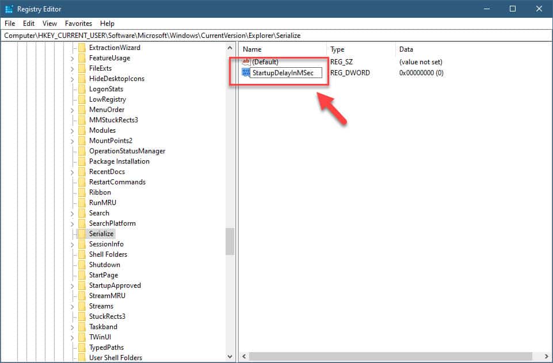This screenshot has height=363, width=553.
Task: Click the values pane horizontal scrollbar thumb
Action: (391, 356)
